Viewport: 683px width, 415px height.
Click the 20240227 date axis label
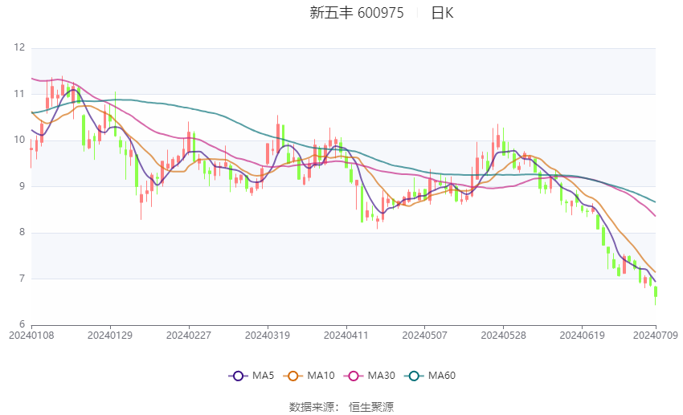click(x=188, y=335)
